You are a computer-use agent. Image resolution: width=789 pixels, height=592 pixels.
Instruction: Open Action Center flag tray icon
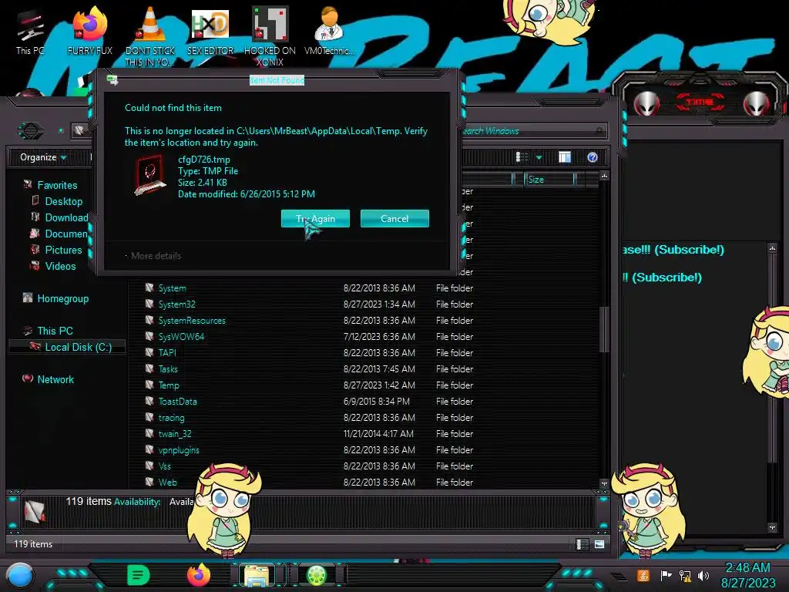point(666,575)
